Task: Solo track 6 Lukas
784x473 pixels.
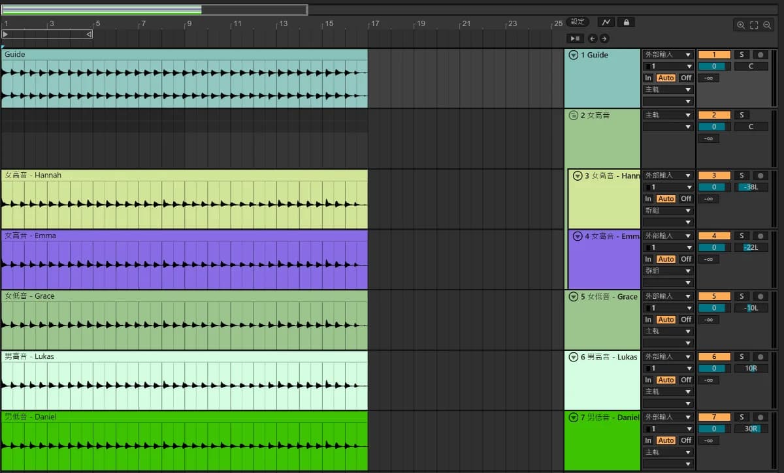Action: pos(742,357)
